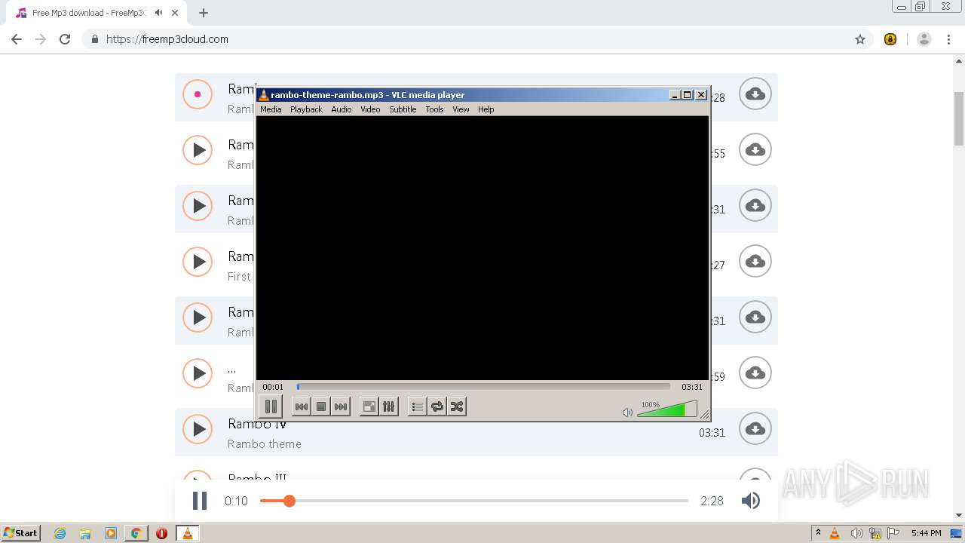Open VLC Help menu

[x=486, y=109]
